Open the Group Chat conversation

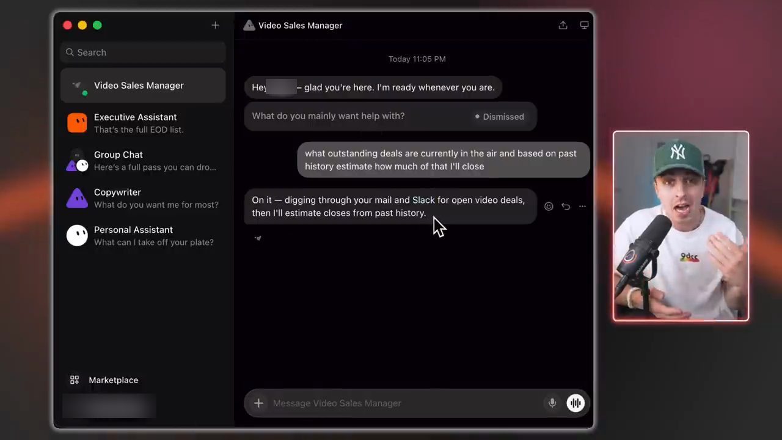pyautogui.click(x=143, y=161)
